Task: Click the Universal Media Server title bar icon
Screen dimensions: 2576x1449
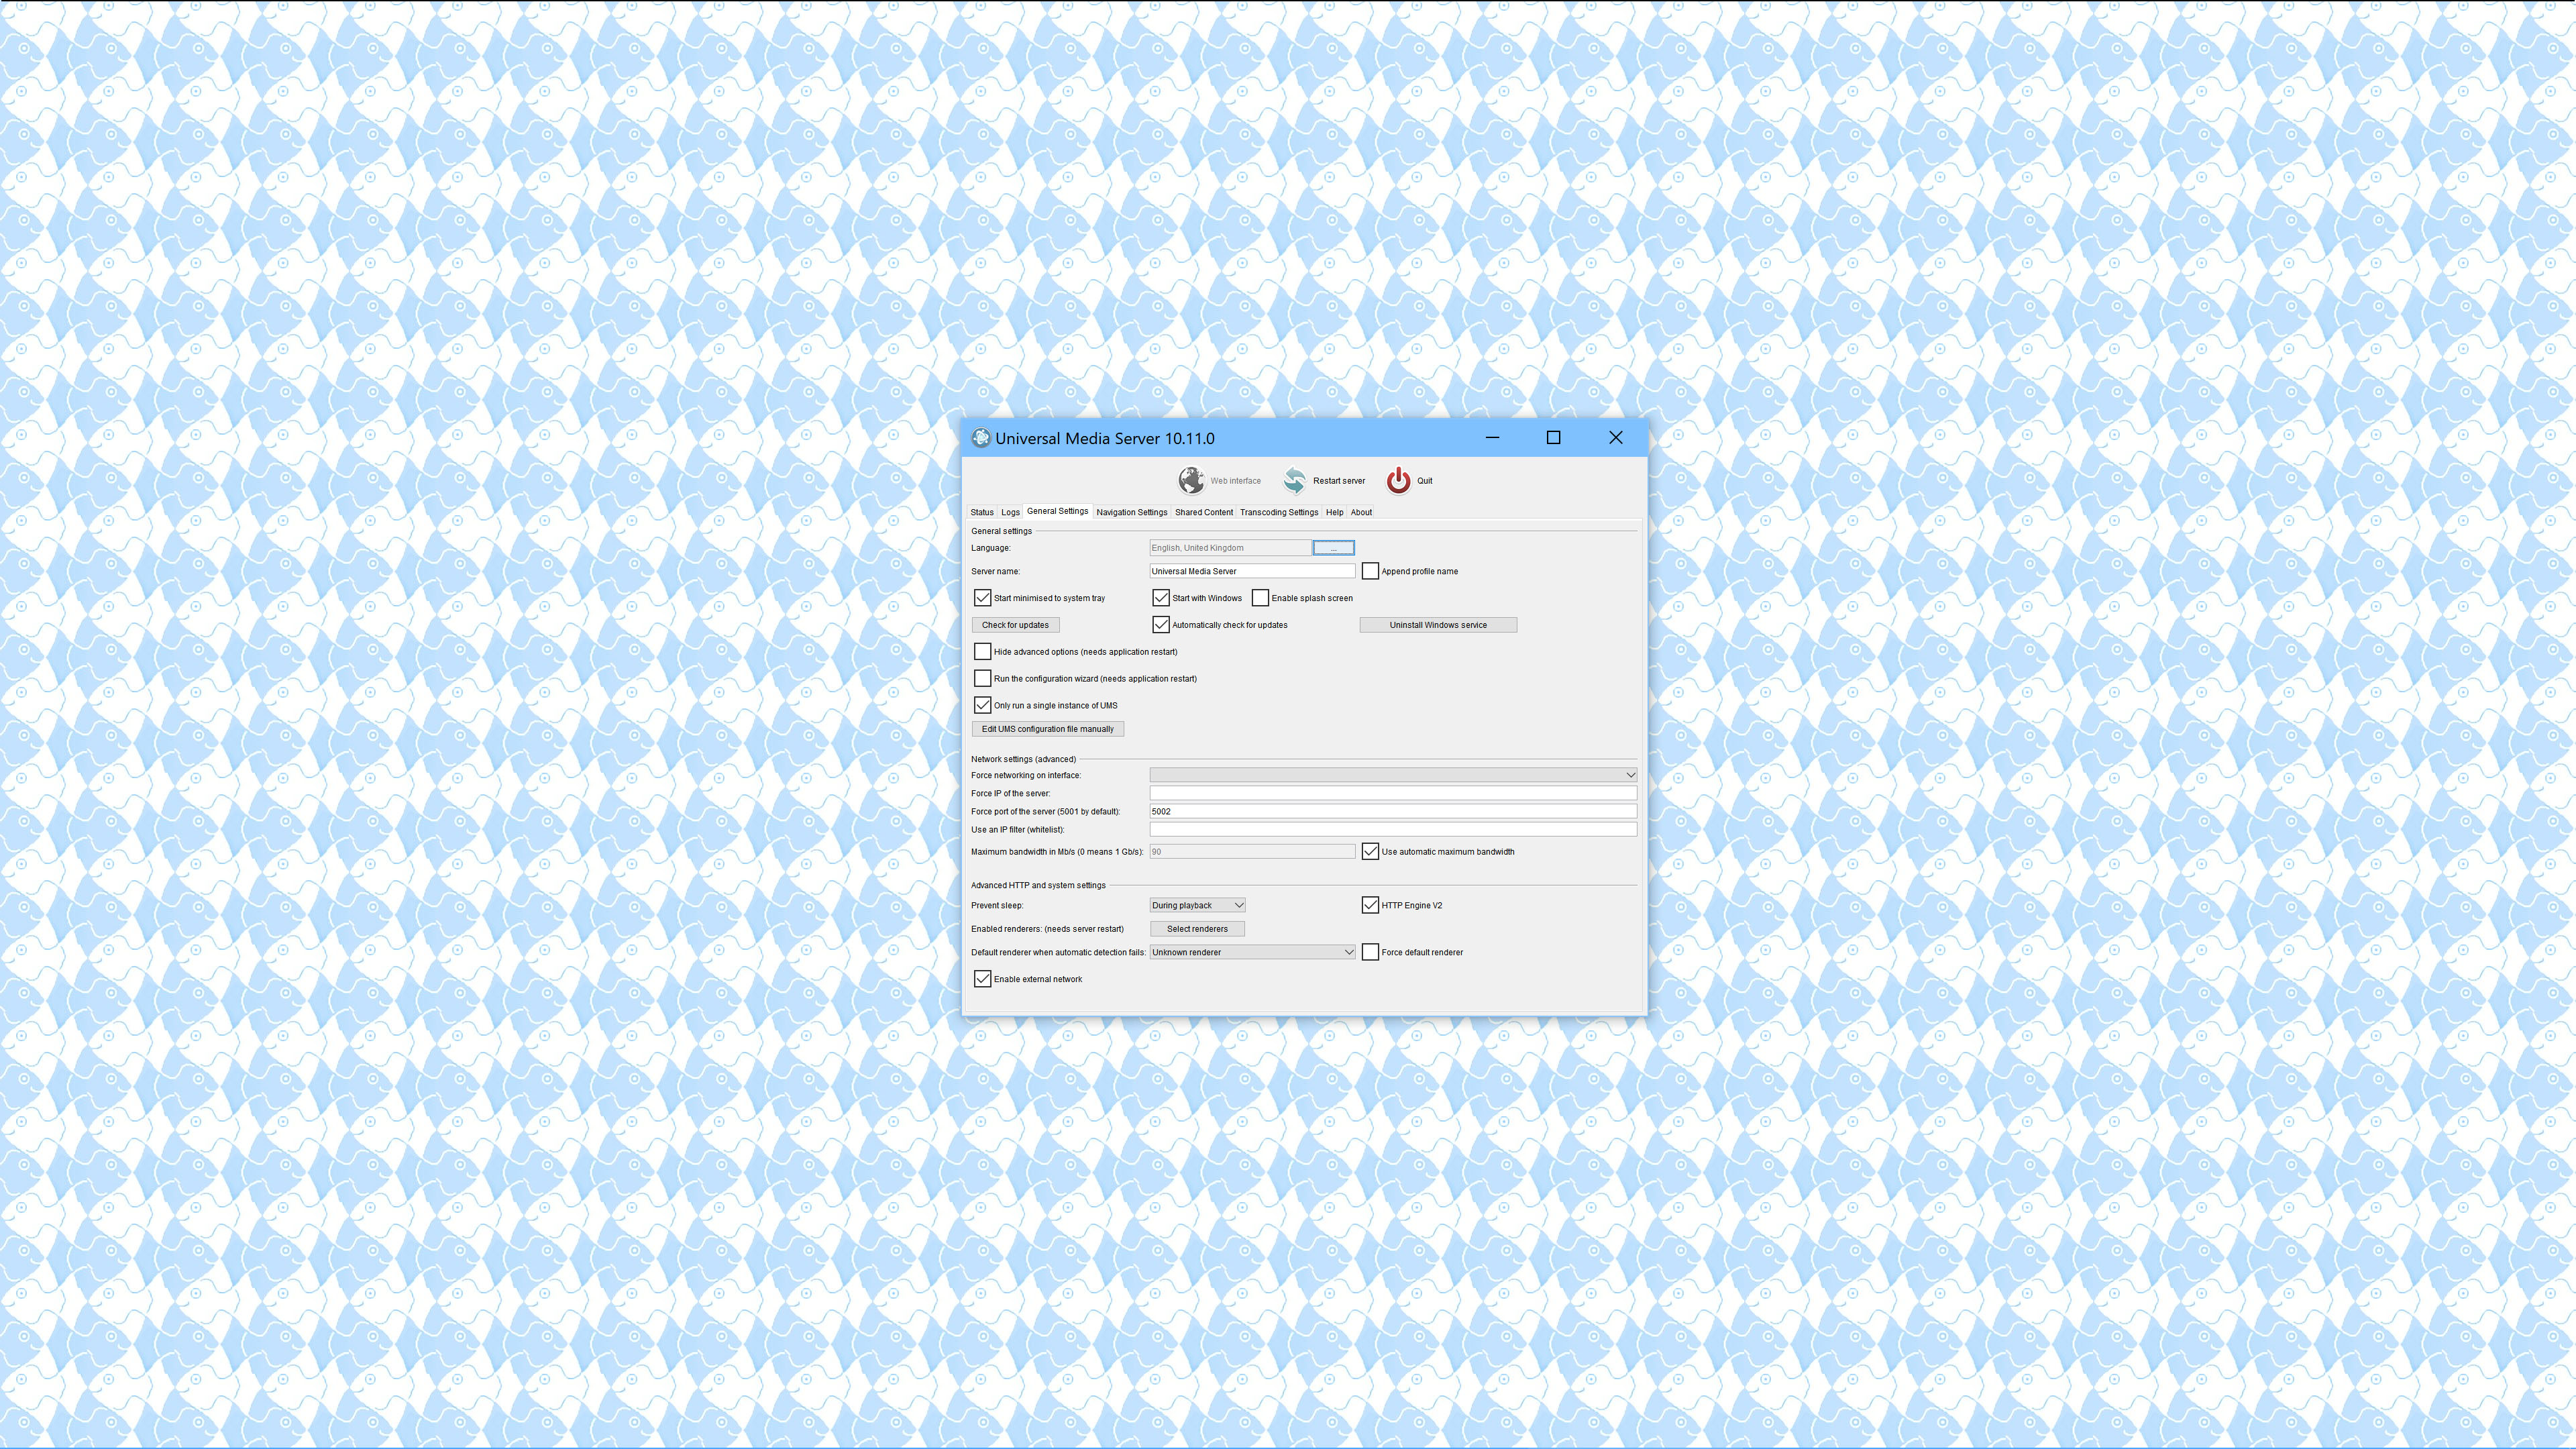Action: tap(981, 438)
